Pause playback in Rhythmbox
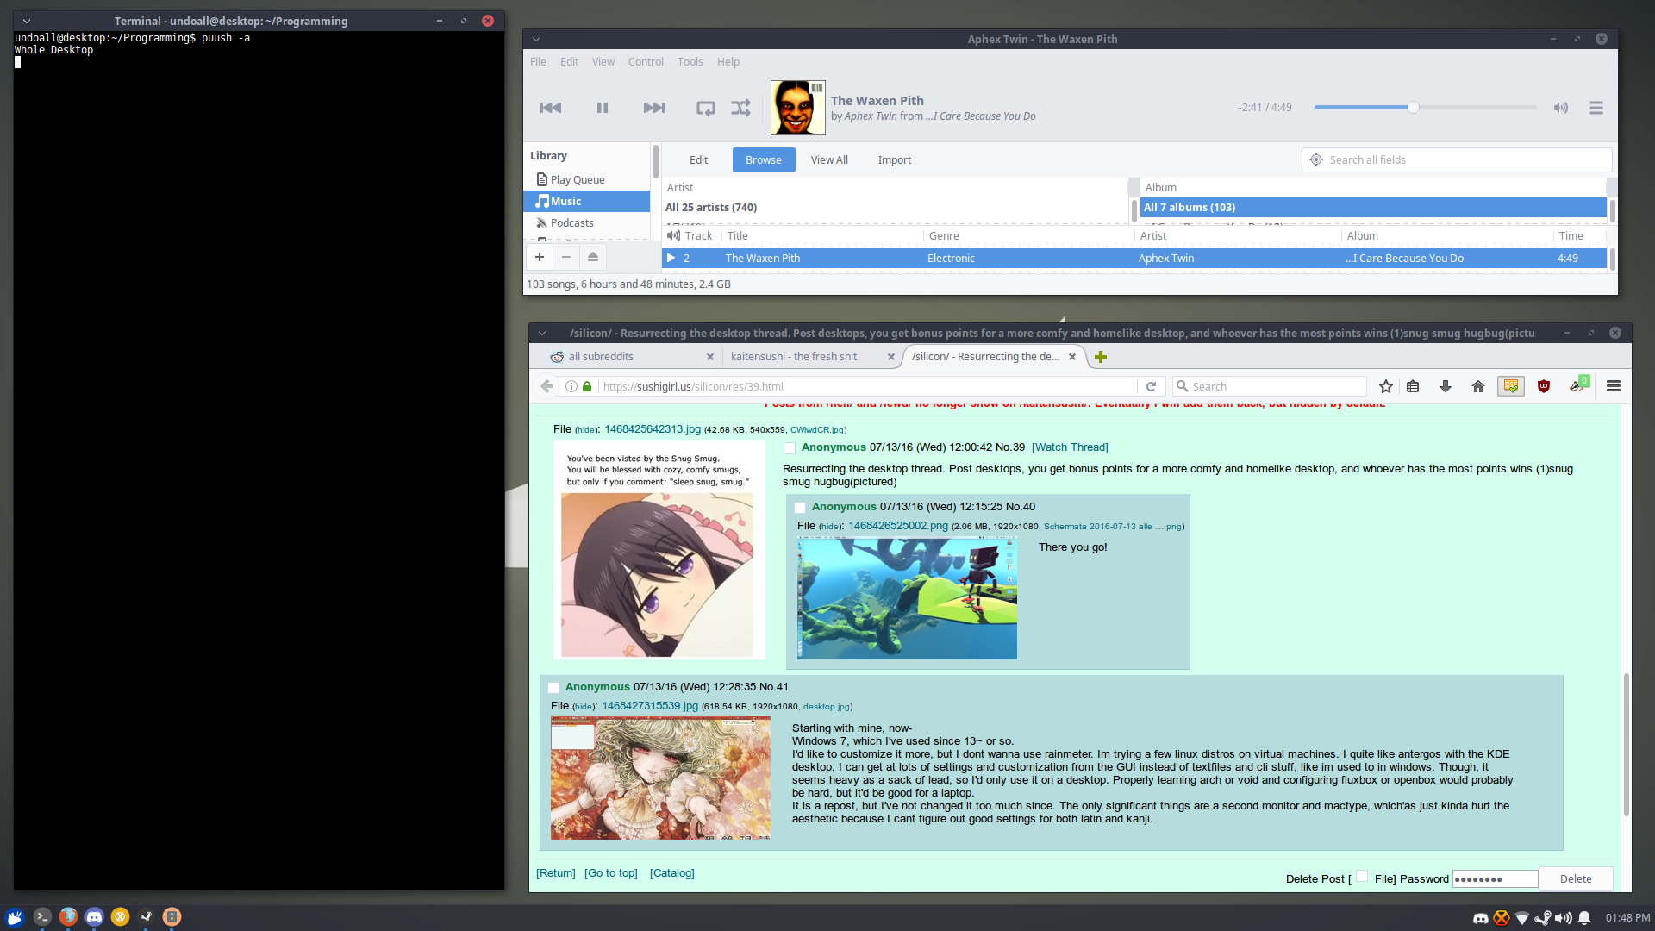The image size is (1655, 931). click(602, 108)
